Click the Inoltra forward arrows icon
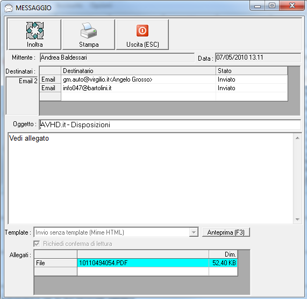Viewport: 307px width, 299px height. click(x=35, y=31)
